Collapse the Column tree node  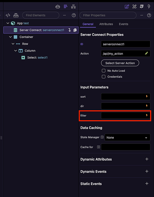tap(15, 51)
